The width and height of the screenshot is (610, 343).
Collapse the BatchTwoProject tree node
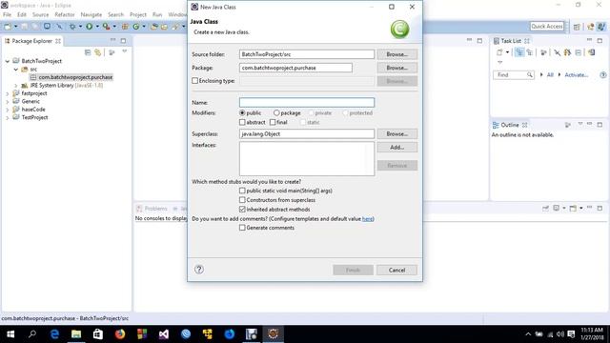point(8,61)
